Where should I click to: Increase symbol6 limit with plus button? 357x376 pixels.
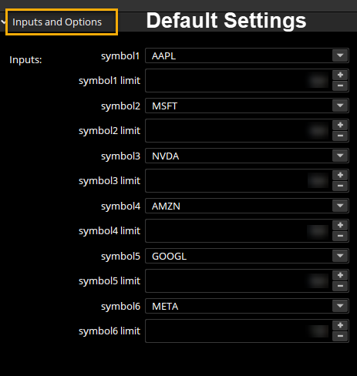point(340,325)
